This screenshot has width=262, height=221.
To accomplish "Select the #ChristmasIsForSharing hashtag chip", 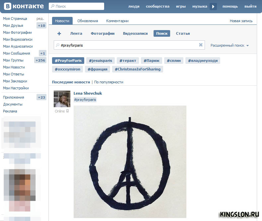I will click(138, 69).
